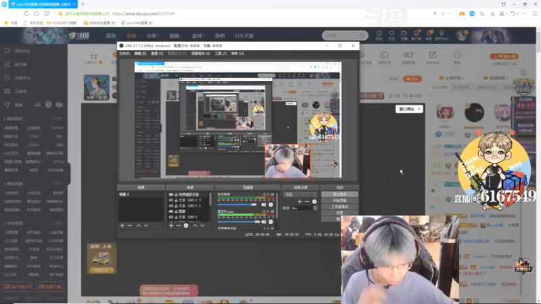
Task: Adjust 麦克风/Aux volume slider
Action: [238, 222]
